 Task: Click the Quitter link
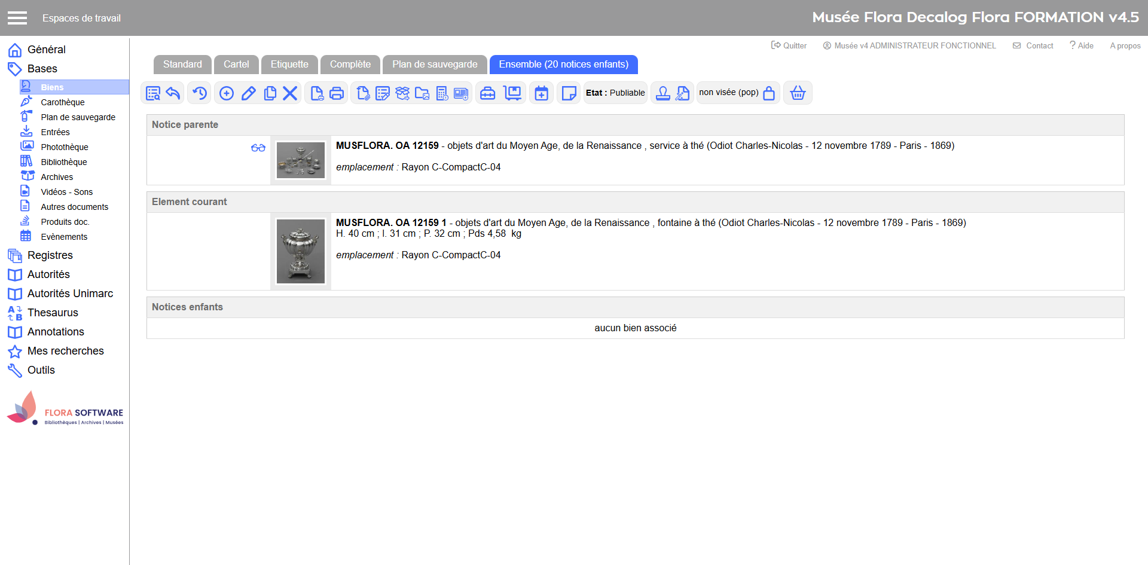[x=789, y=45]
